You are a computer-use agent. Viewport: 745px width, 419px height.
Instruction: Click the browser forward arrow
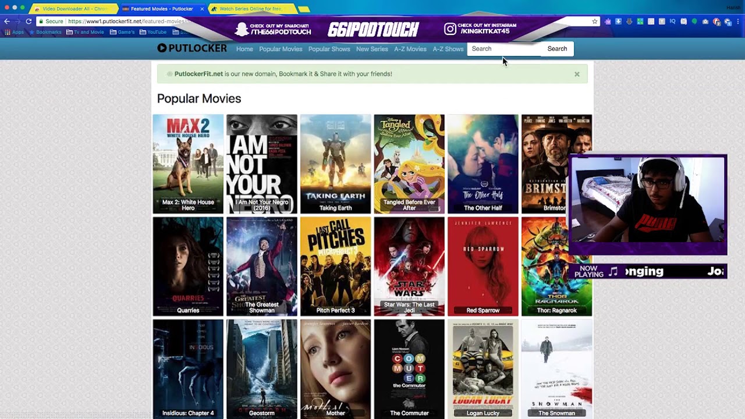coord(17,22)
